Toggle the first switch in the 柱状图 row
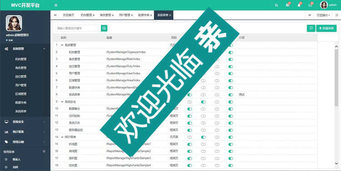The width and height of the screenshot is (341, 171). point(190,166)
